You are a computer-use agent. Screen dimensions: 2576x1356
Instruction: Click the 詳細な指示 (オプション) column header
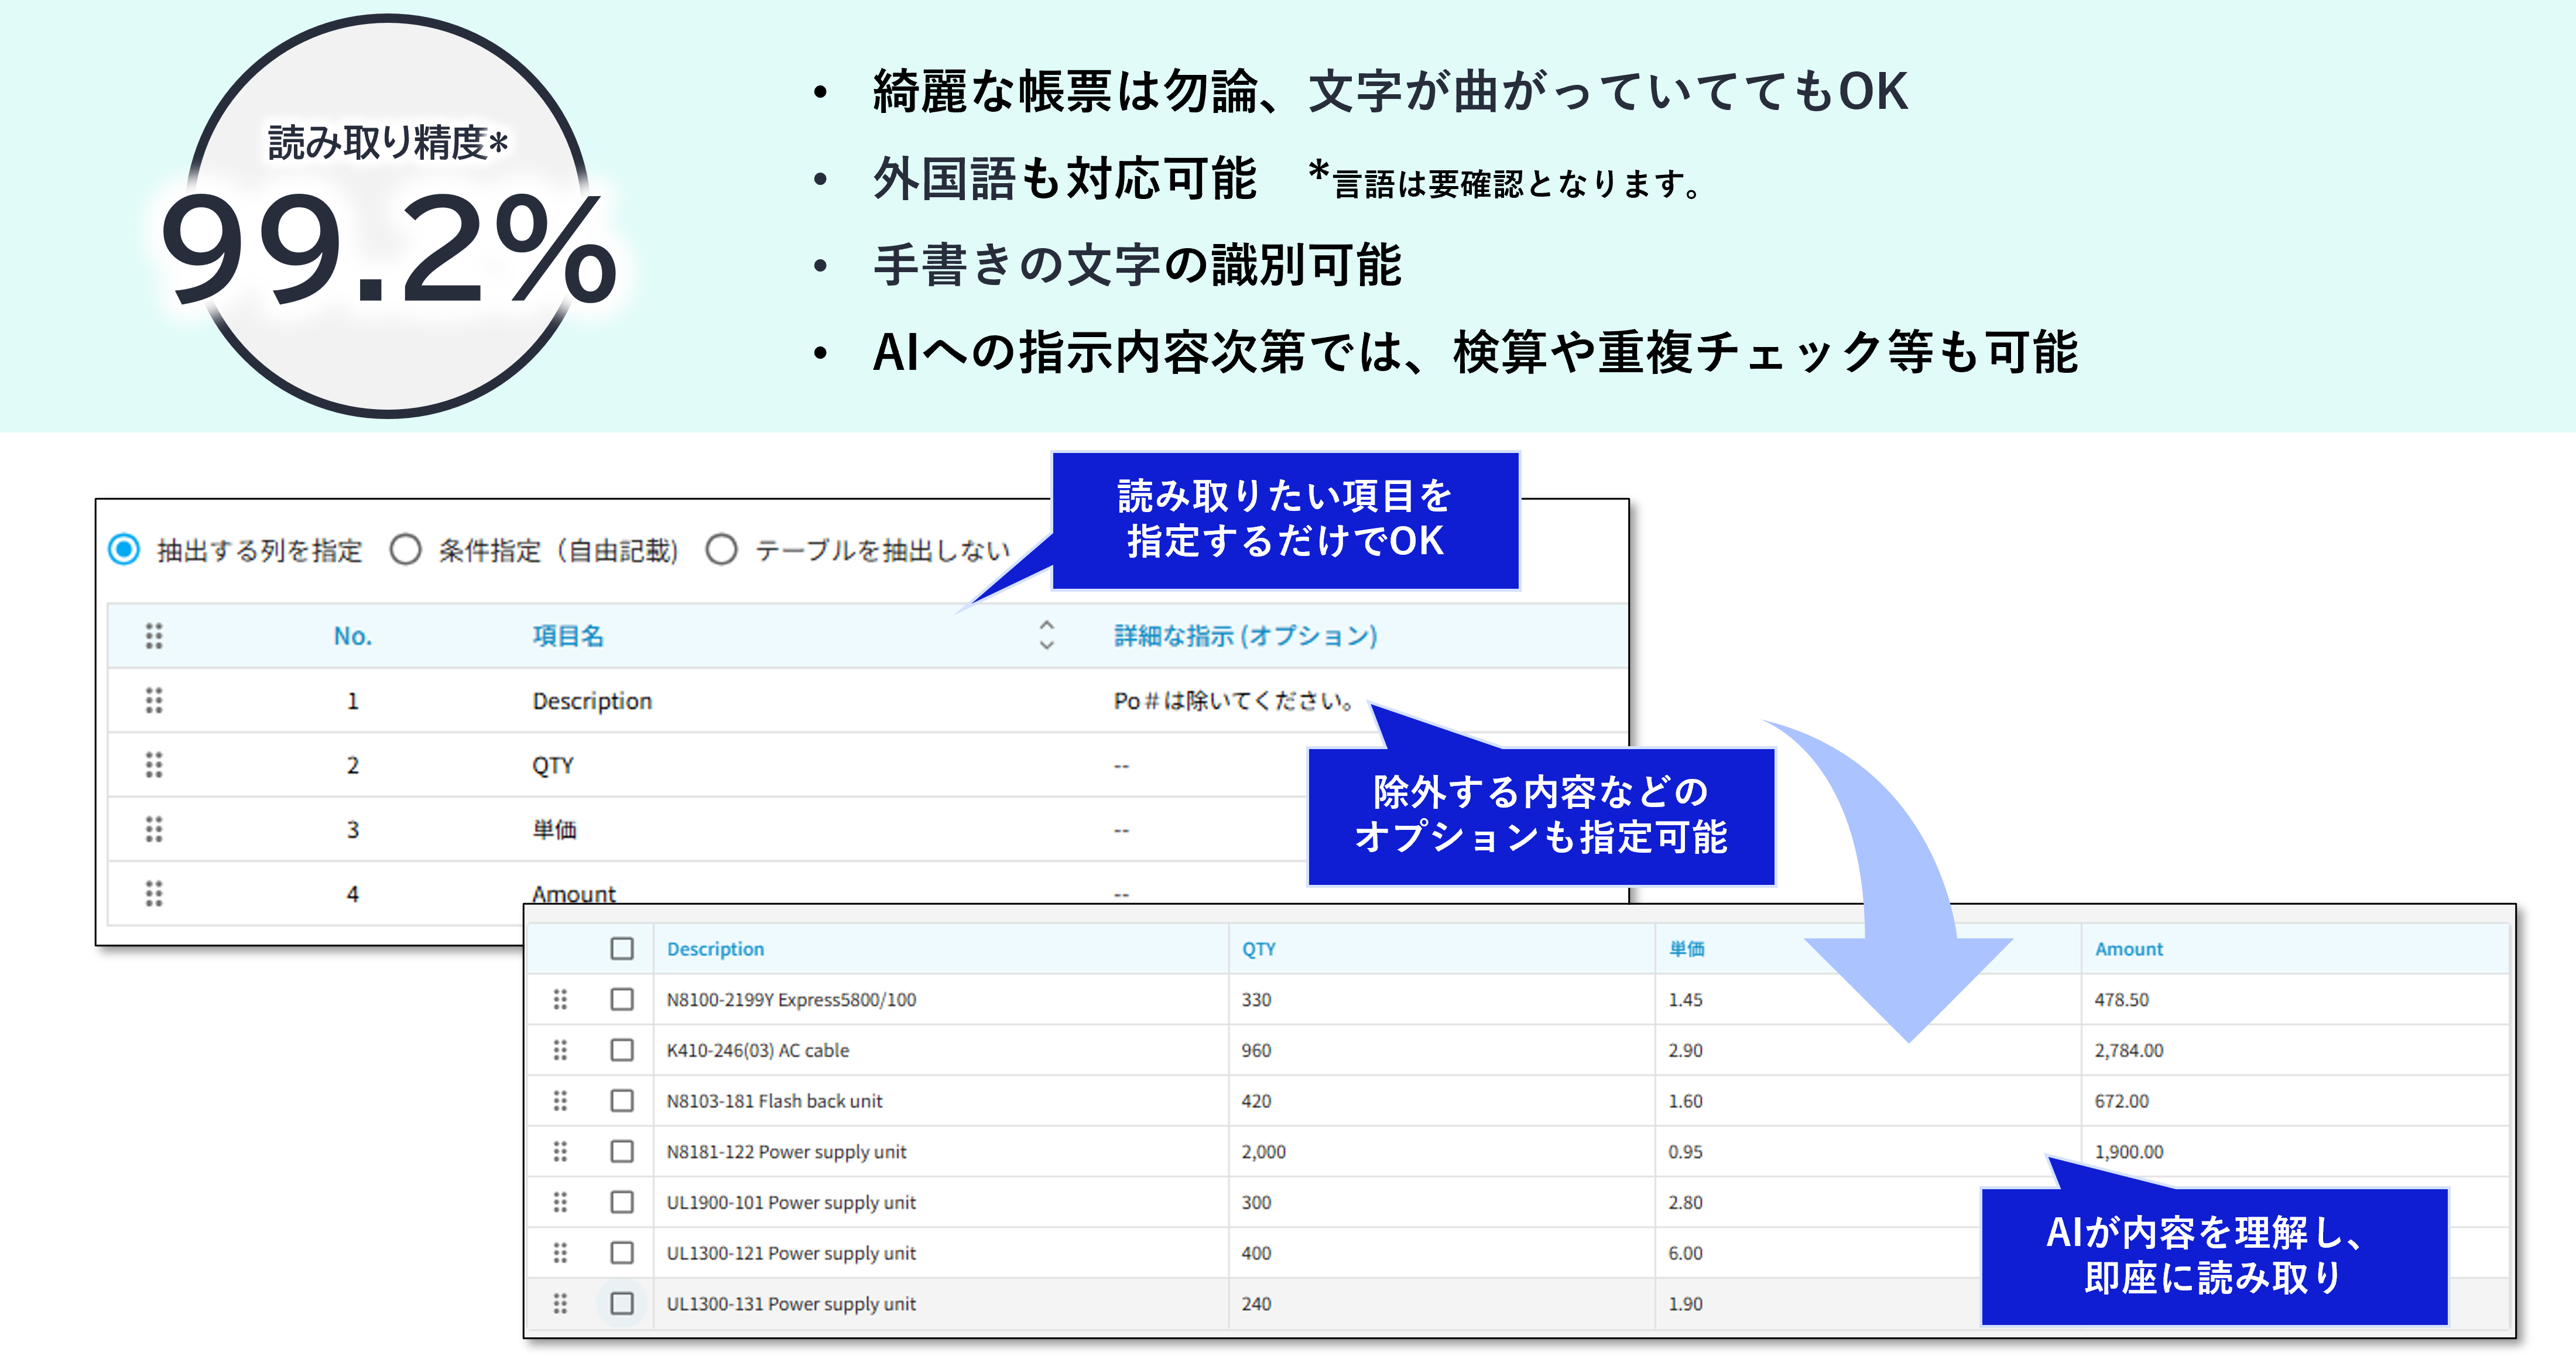coord(1245,635)
